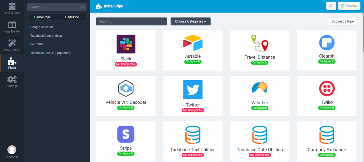This screenshot has height=162, width=364.
Task: Click the sidebar search magnifier icon
Action: click(x=82, y=7)
